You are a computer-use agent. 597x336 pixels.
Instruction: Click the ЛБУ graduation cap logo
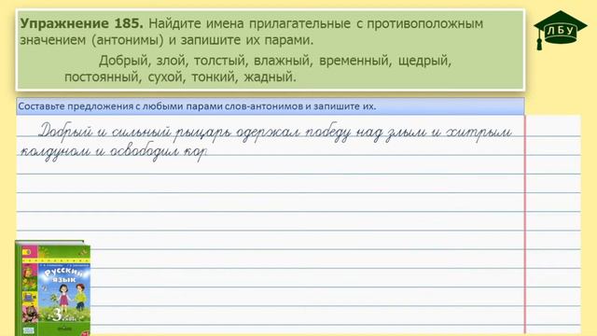pyautogui.click(x=560, y=30)
